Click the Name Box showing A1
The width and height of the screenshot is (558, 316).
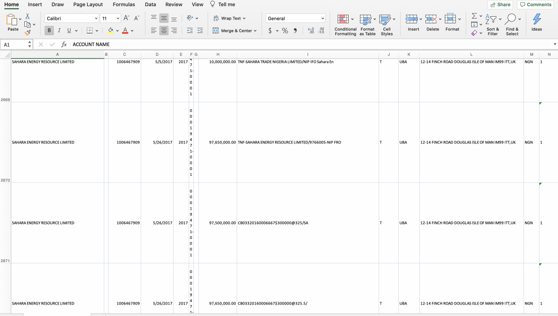point(13,44)
